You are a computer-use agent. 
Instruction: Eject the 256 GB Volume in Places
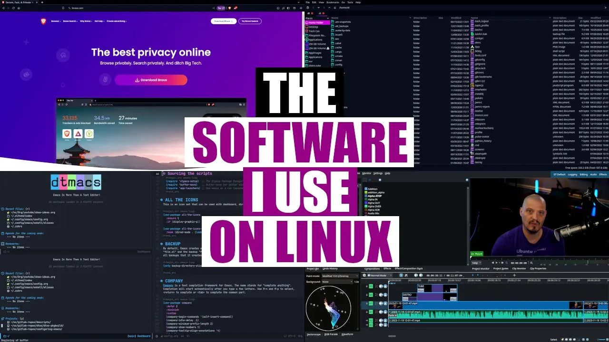coord(327,48)
